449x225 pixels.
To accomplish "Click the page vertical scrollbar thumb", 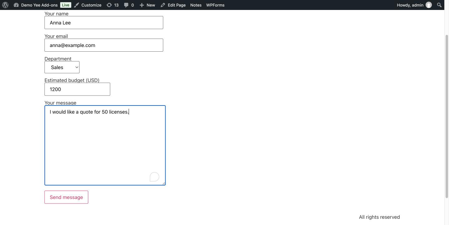I will tap(447, 116).
